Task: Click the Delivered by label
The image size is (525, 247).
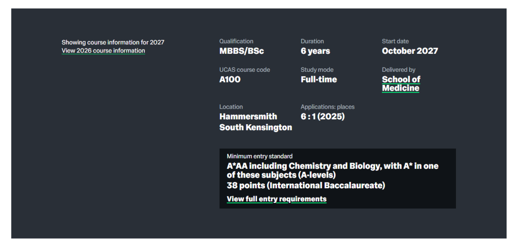Action: pos(399,70)
